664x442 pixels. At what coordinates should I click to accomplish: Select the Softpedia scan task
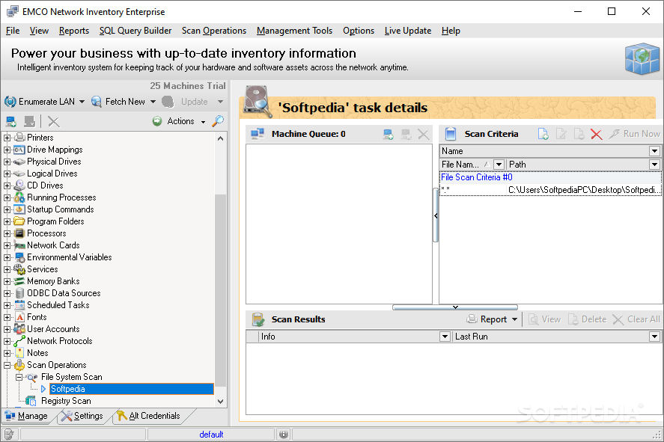click(132, 389)
